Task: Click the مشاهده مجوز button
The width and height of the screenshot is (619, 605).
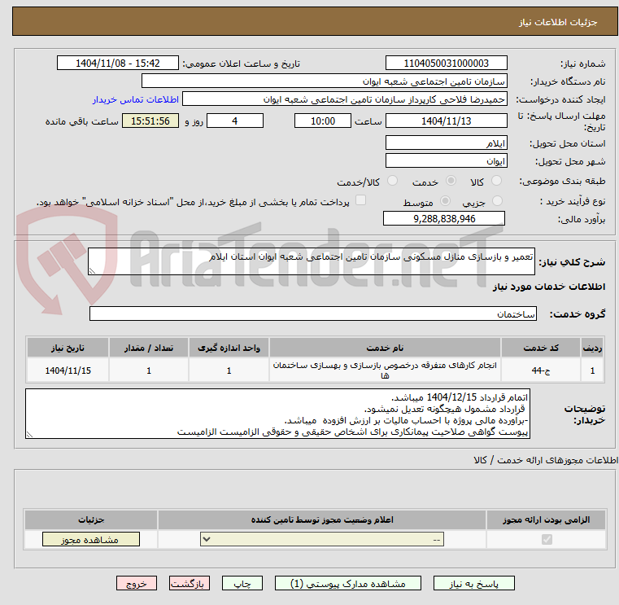Action: coord(91,539)
